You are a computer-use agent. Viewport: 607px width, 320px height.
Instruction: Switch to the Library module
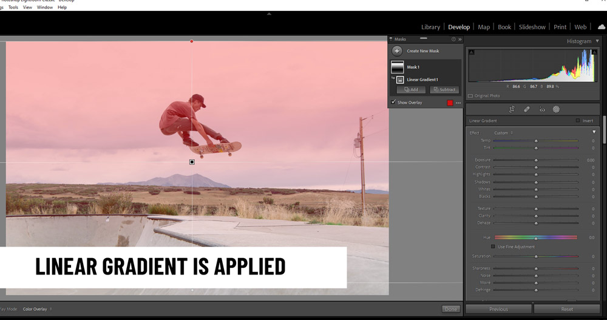[x=430, y=27]
